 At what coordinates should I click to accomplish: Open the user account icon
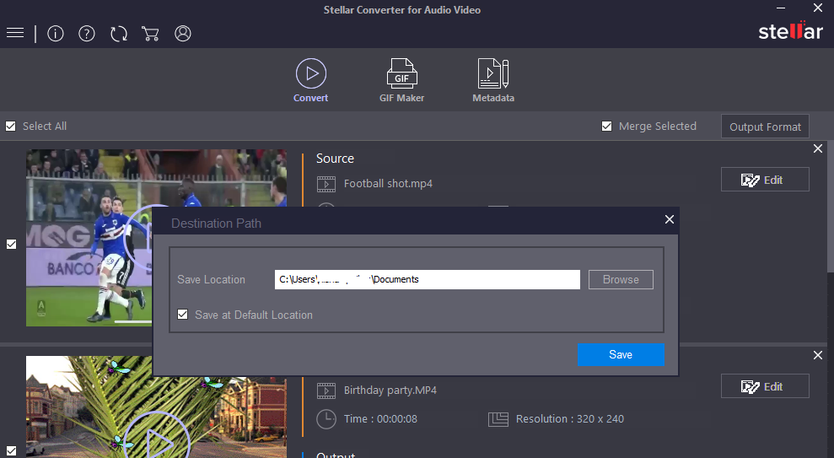point(183,34)
